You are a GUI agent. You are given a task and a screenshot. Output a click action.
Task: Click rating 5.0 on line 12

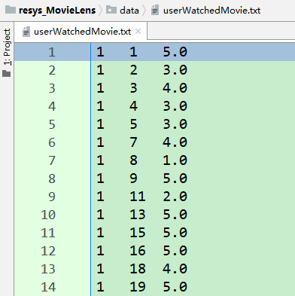(x=175, y=251)
